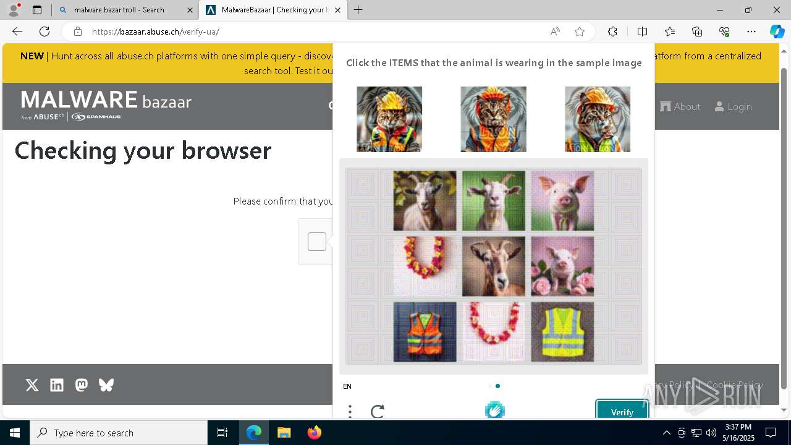Refresh the captcha challenge
This screenshot has height=445, width=791.
[x=378, y=411]
